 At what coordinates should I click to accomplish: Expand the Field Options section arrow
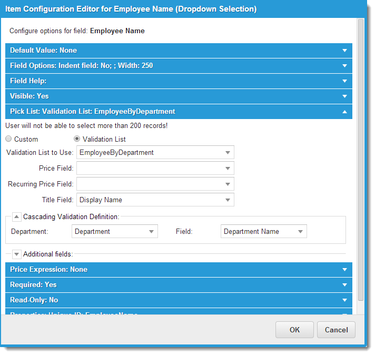[x=344, y=66]
